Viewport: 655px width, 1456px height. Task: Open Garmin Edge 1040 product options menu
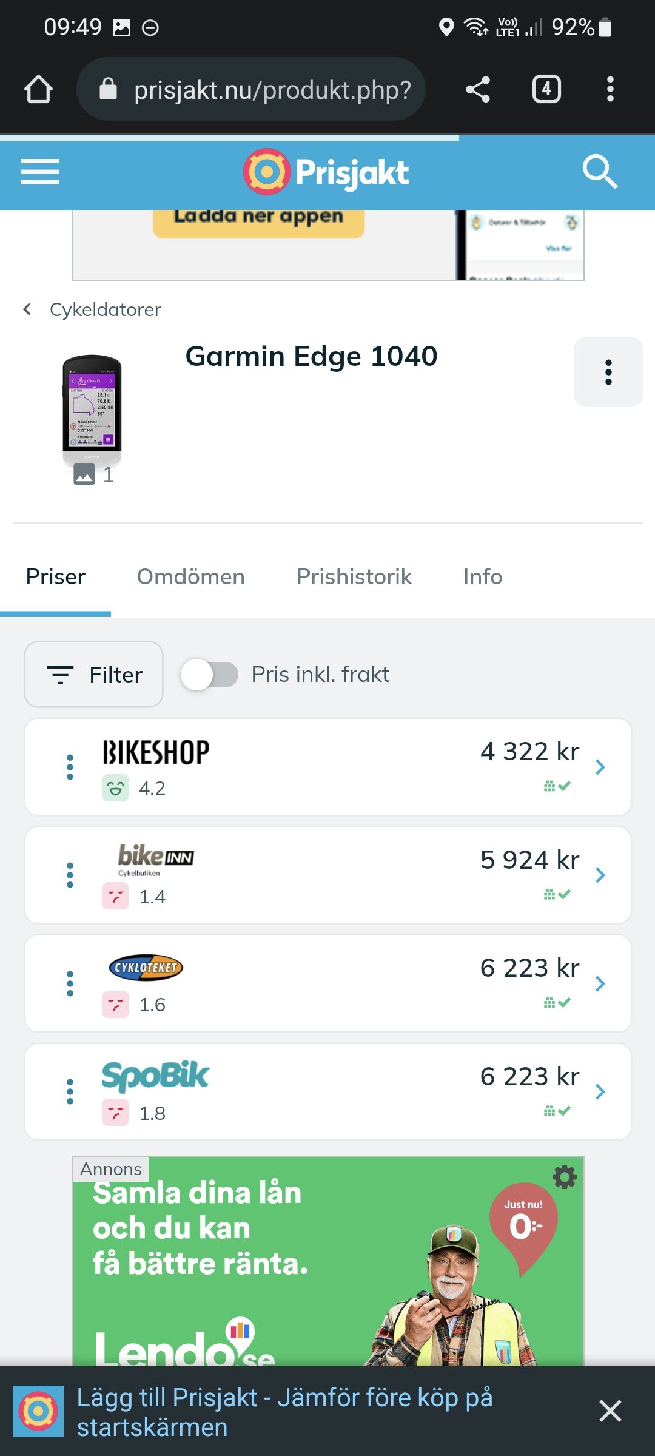[608, 372]
